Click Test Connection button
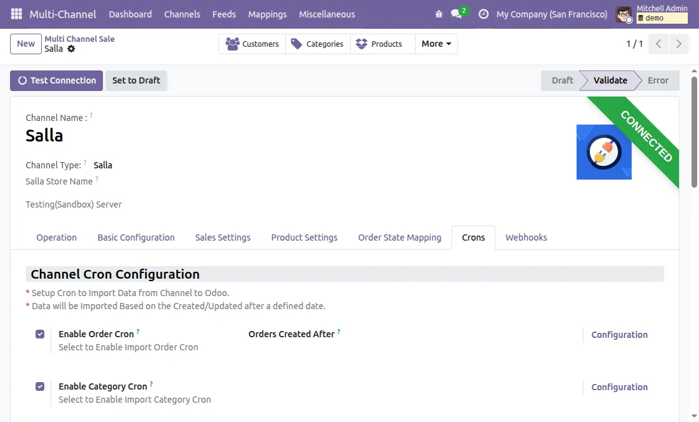Viewport: 699px width, 422px height. click(57, 80)
